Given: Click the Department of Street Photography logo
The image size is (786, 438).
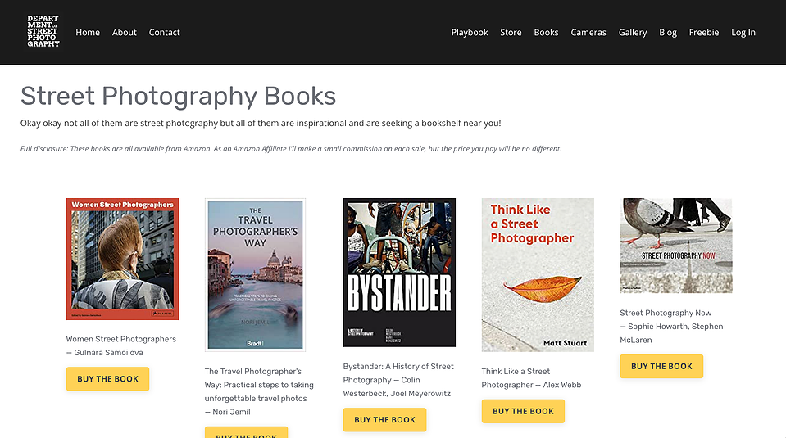Looking at the screenshot, I should (43, 32).
